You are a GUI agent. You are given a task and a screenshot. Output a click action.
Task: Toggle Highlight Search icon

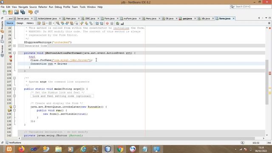coord(71,23)
